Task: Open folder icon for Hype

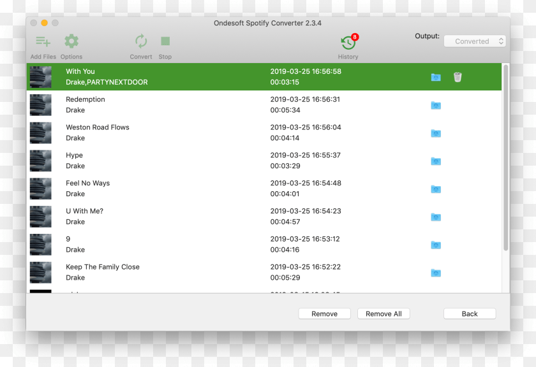Action: tap(436, 161)
